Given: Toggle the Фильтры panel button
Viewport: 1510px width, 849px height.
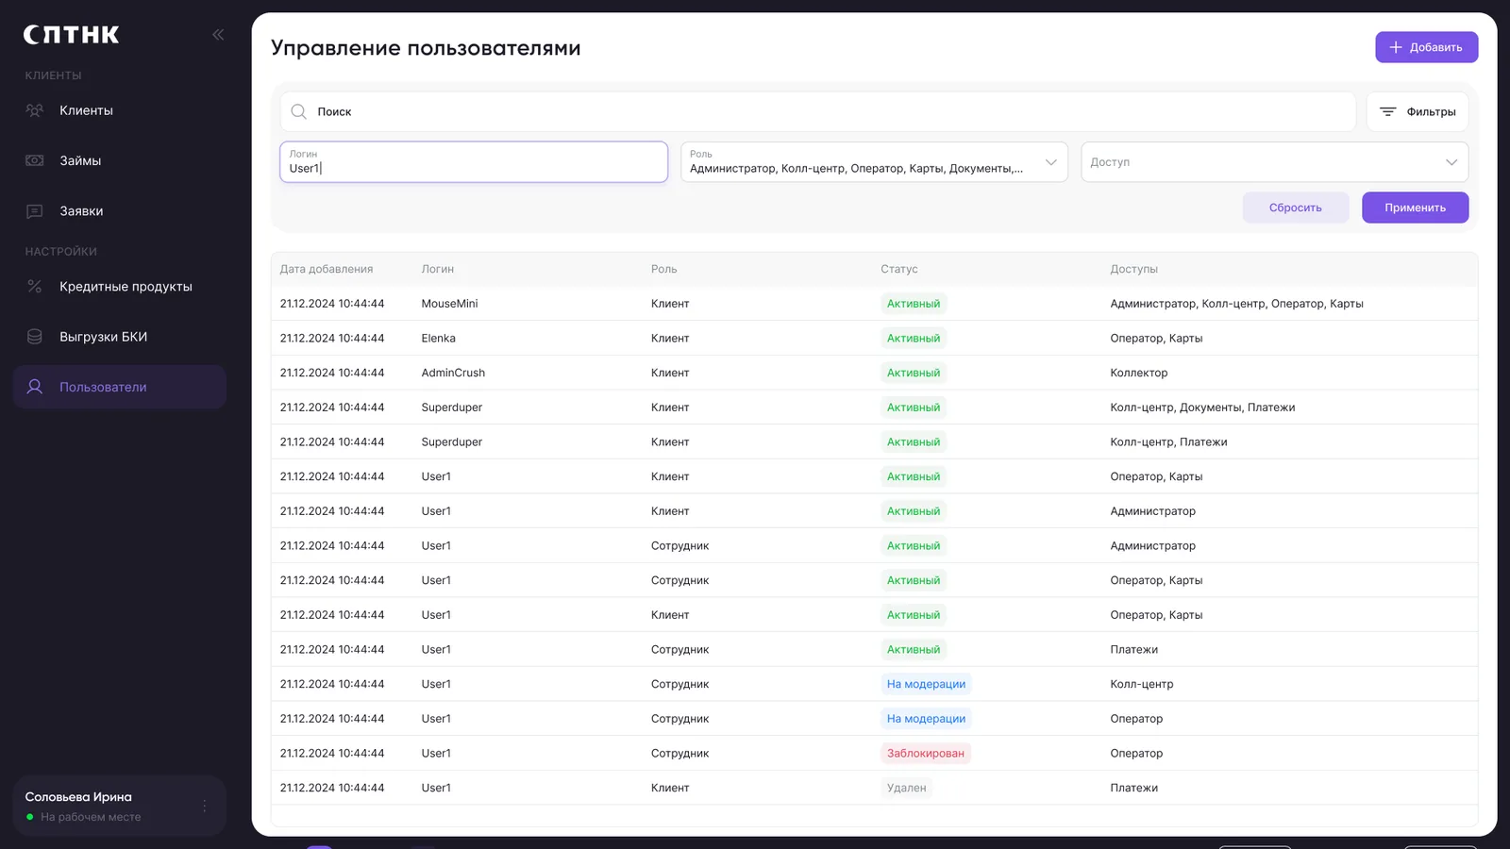Looking at the screenshot, I should pos(1418,111).
